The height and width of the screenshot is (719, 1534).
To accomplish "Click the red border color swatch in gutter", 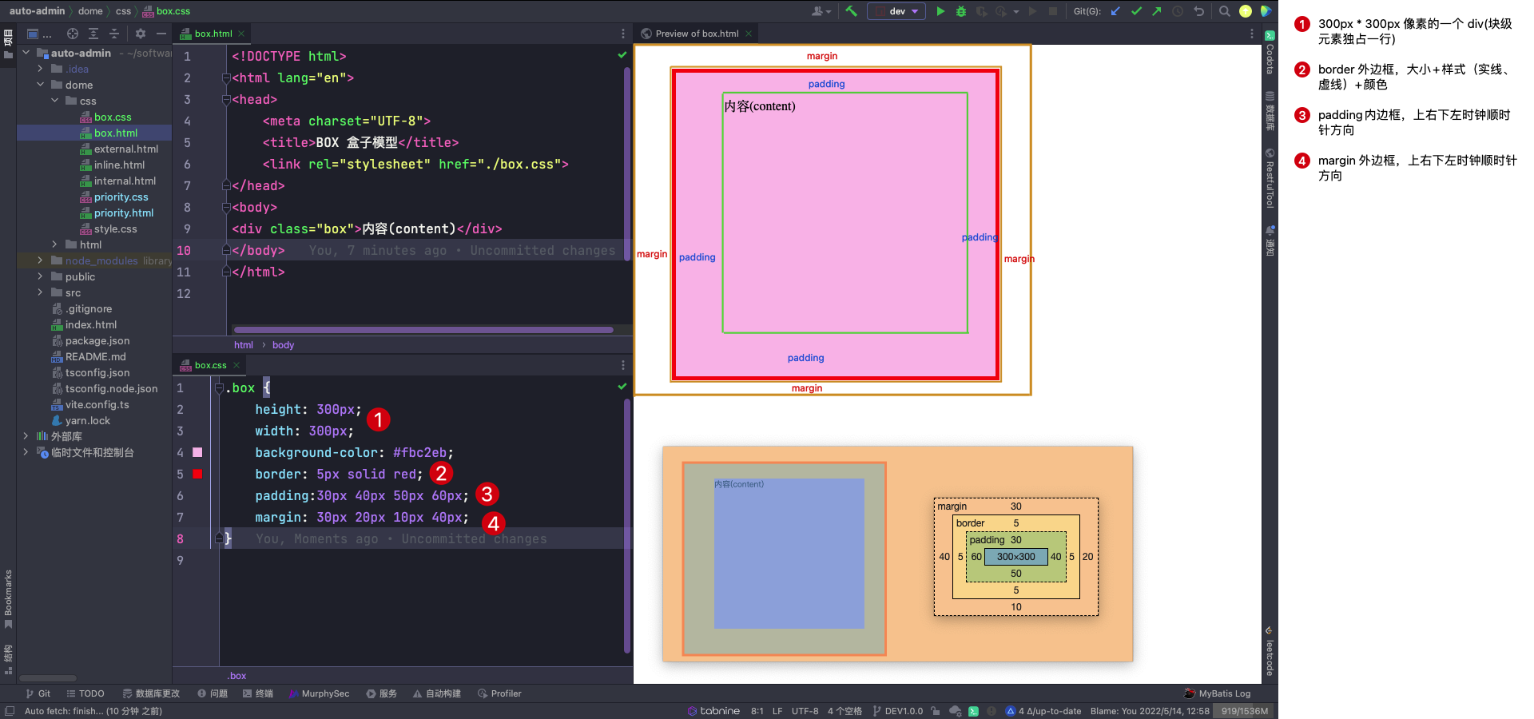I will pos(197,474).
